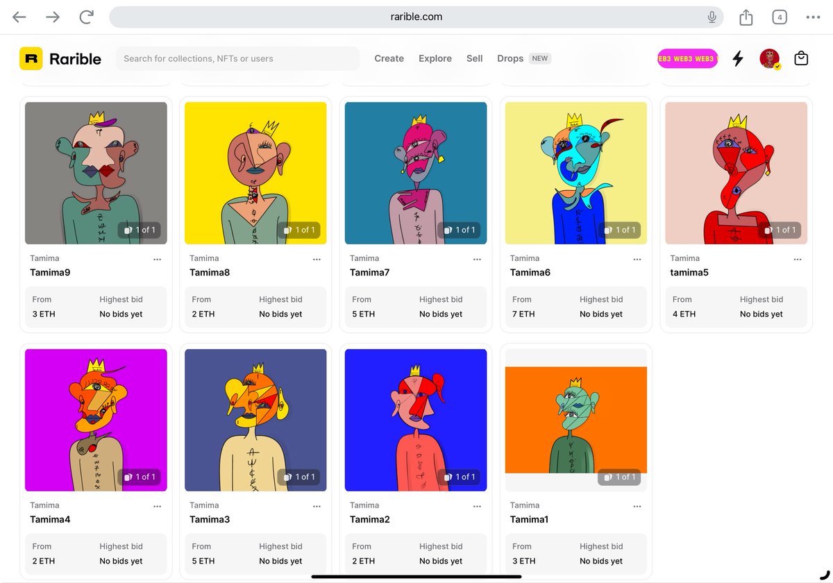Click the 7 ETH price on Tamima6
The height and width of the screenshot is (583, 833).
(525, 314)
